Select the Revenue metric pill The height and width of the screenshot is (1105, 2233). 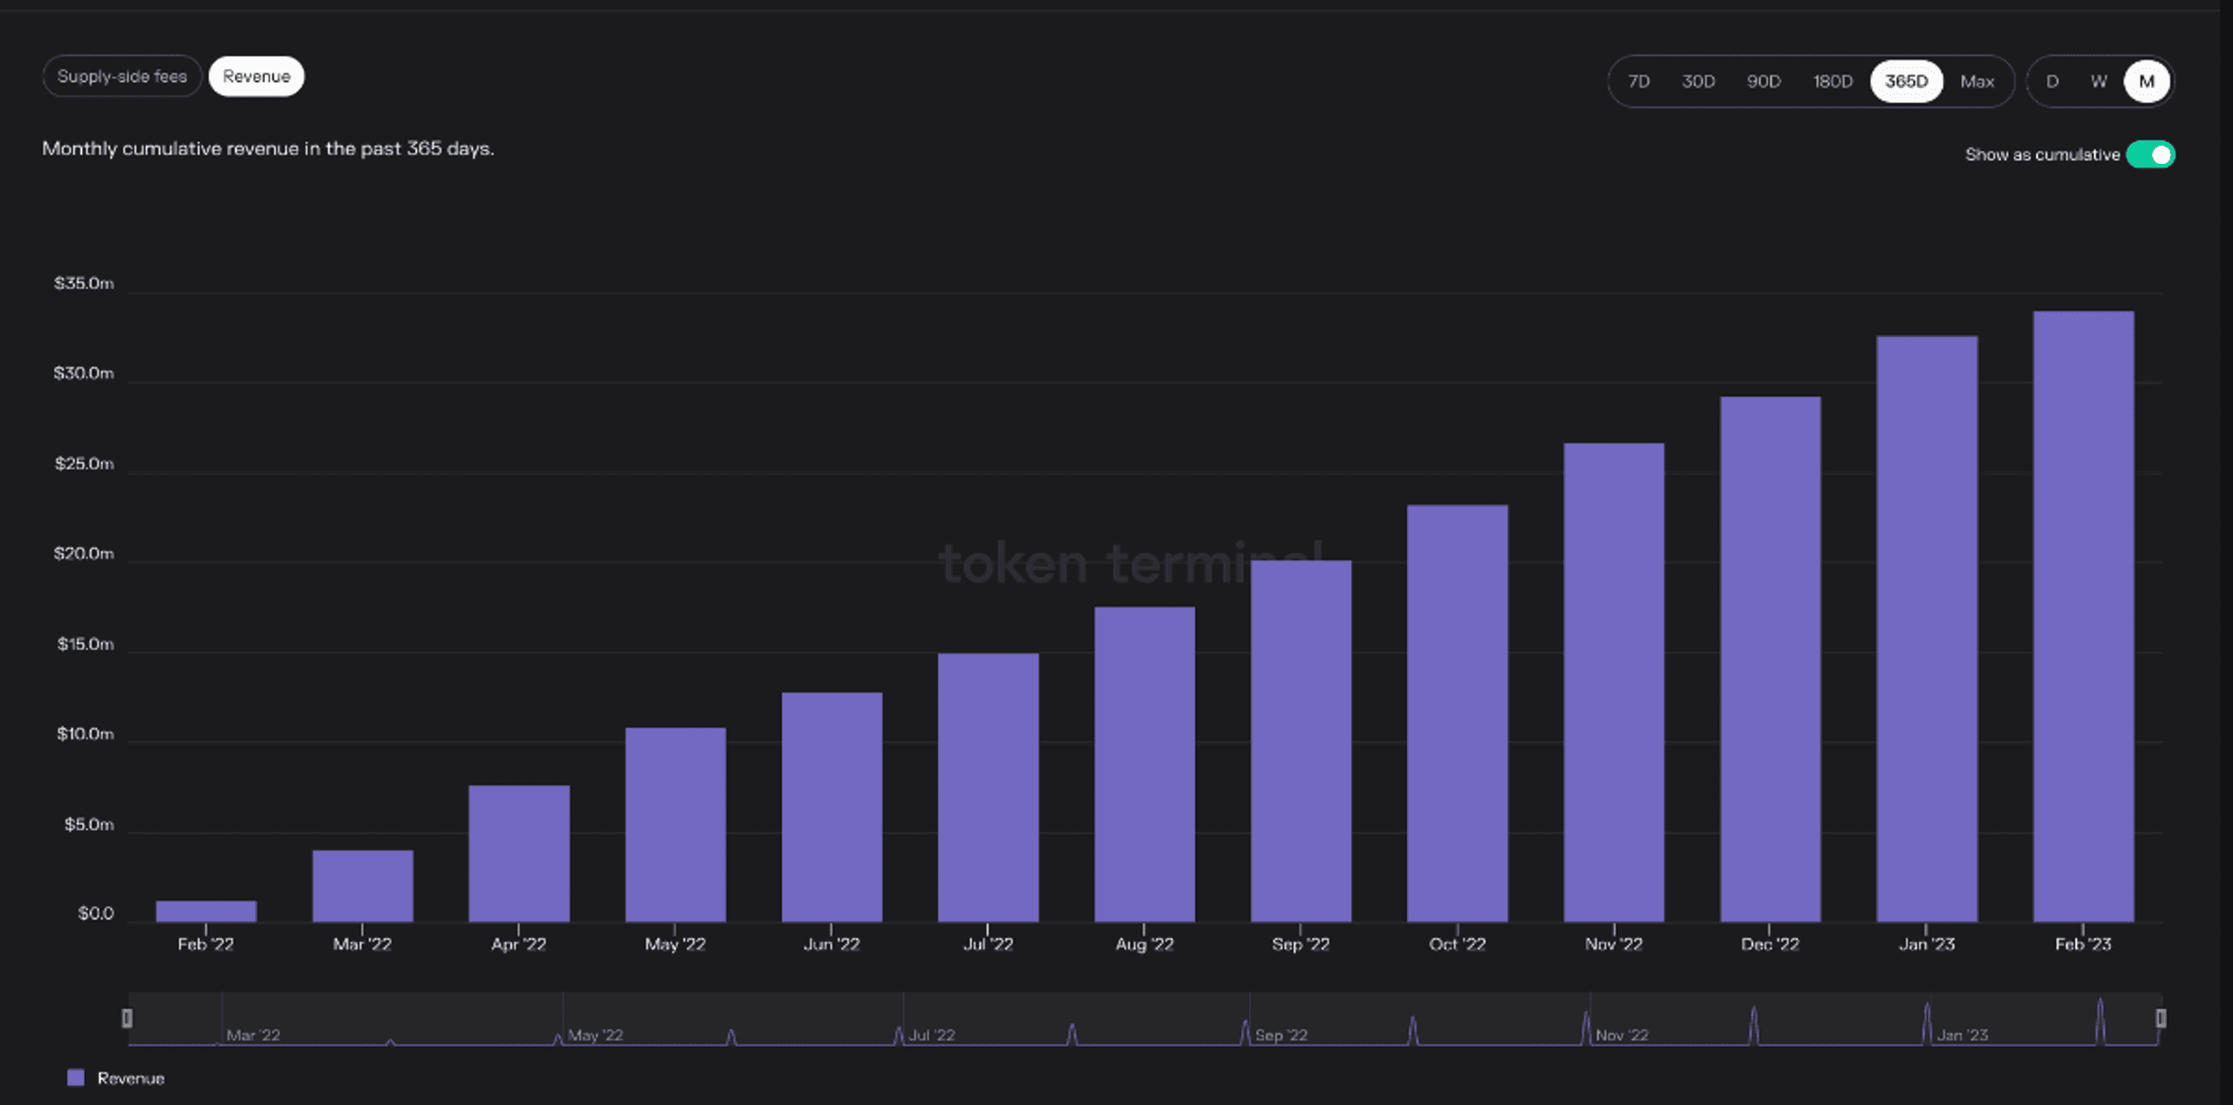[x=256, y=77]
